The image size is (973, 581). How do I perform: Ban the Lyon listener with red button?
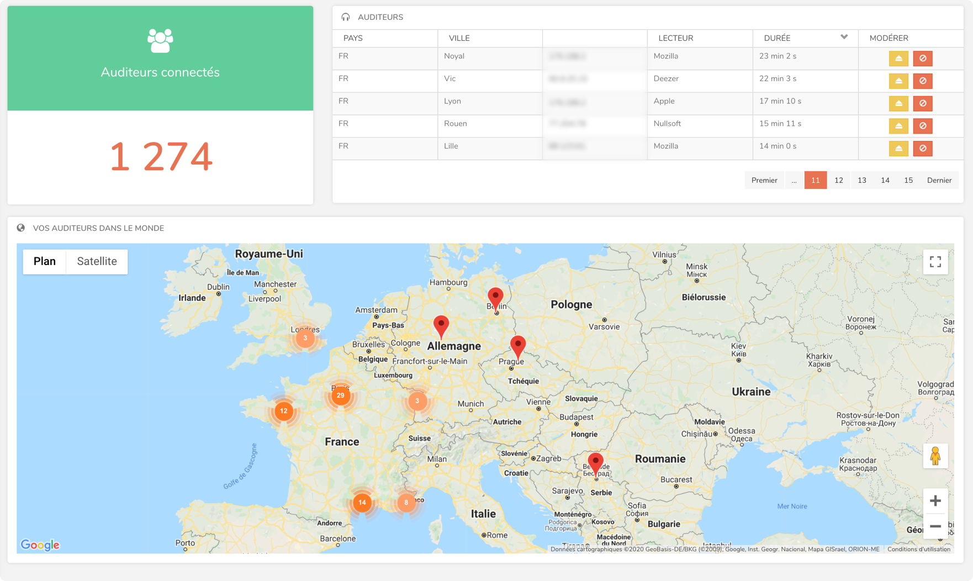pyautogui.click(x=923, y=103)
